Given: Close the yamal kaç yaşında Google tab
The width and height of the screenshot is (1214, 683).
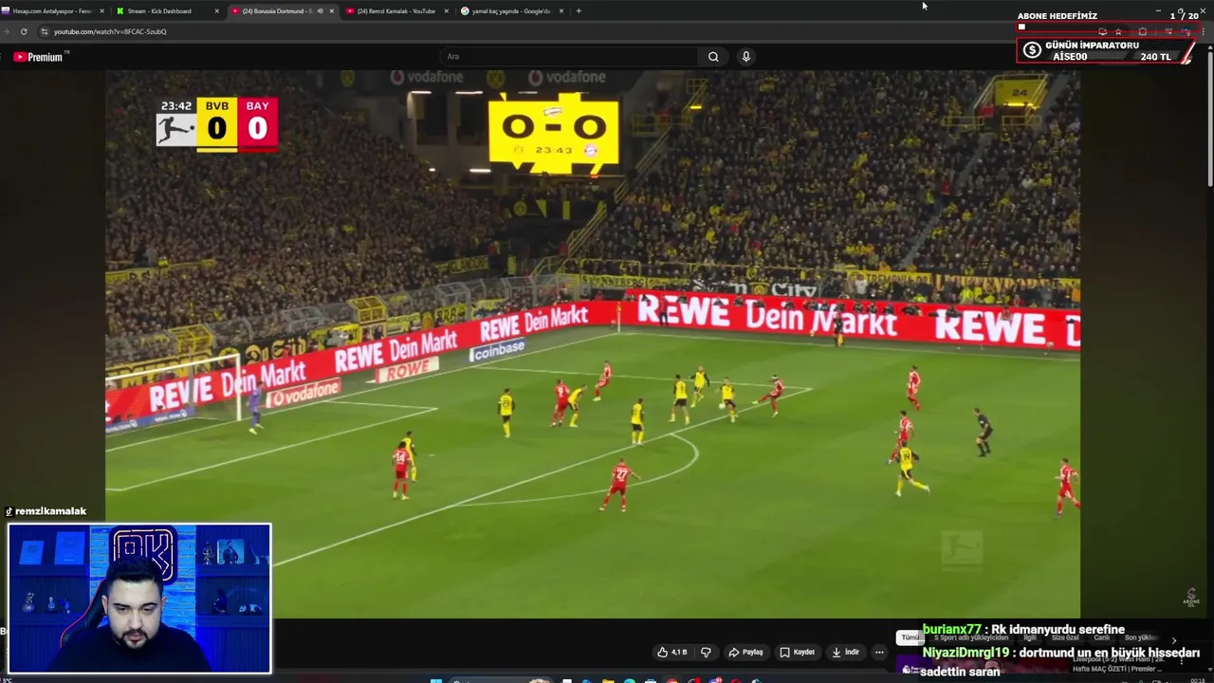Looking at the screenshot, I should [x=561, y=11].
